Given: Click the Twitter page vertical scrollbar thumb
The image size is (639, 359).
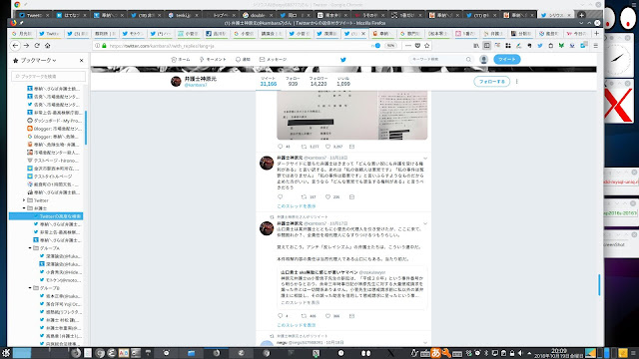Looking at the screenshot, I should click(599, 285).
